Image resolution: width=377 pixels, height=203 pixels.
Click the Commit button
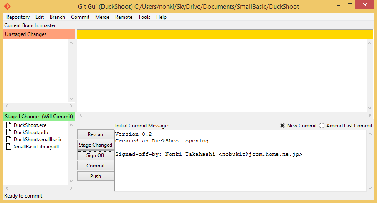(96, 166)
